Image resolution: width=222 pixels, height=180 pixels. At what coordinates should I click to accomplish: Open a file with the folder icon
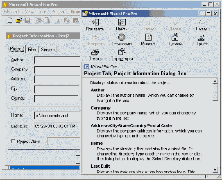click(x=19, y=20)
